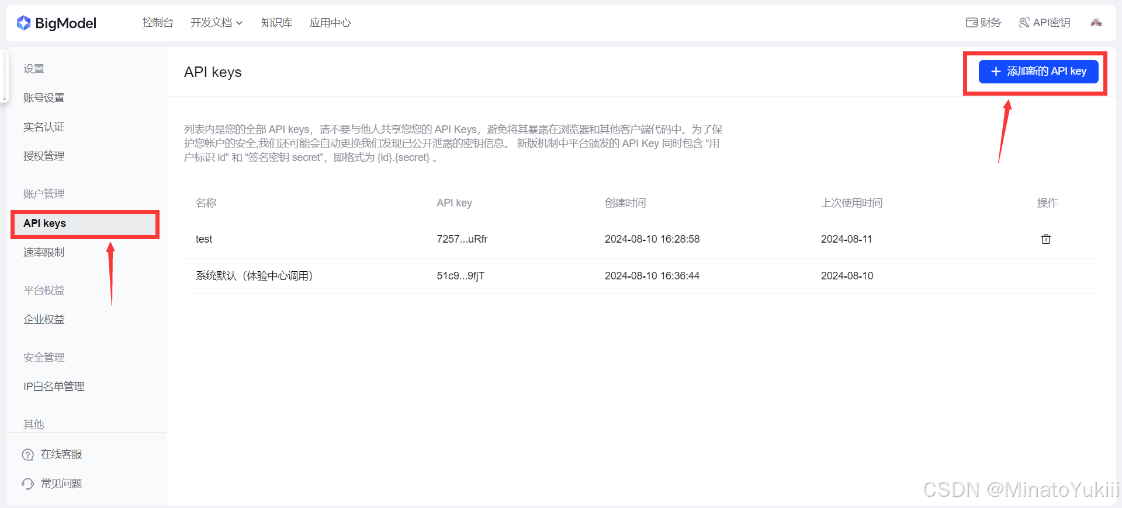This screenshot has width=1122, height=508.
Task: Expand the 开发文档 dropdown
Action: tap(216, 23)
